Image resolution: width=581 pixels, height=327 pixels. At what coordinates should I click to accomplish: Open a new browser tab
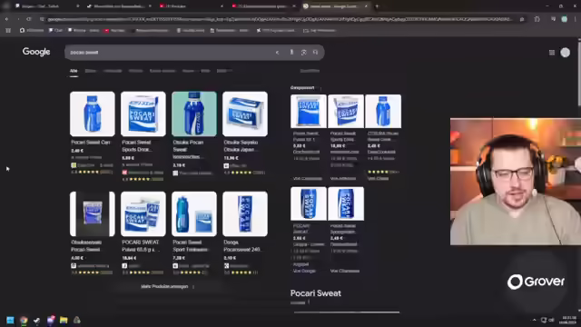[378, 6]
